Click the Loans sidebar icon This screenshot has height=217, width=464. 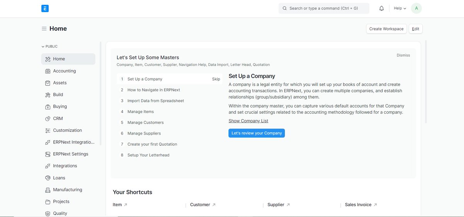point(48,178)
